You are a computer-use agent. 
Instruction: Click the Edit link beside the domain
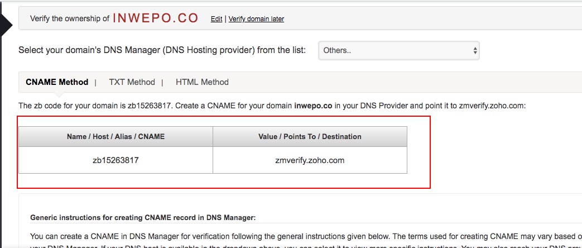click(217, 19)
